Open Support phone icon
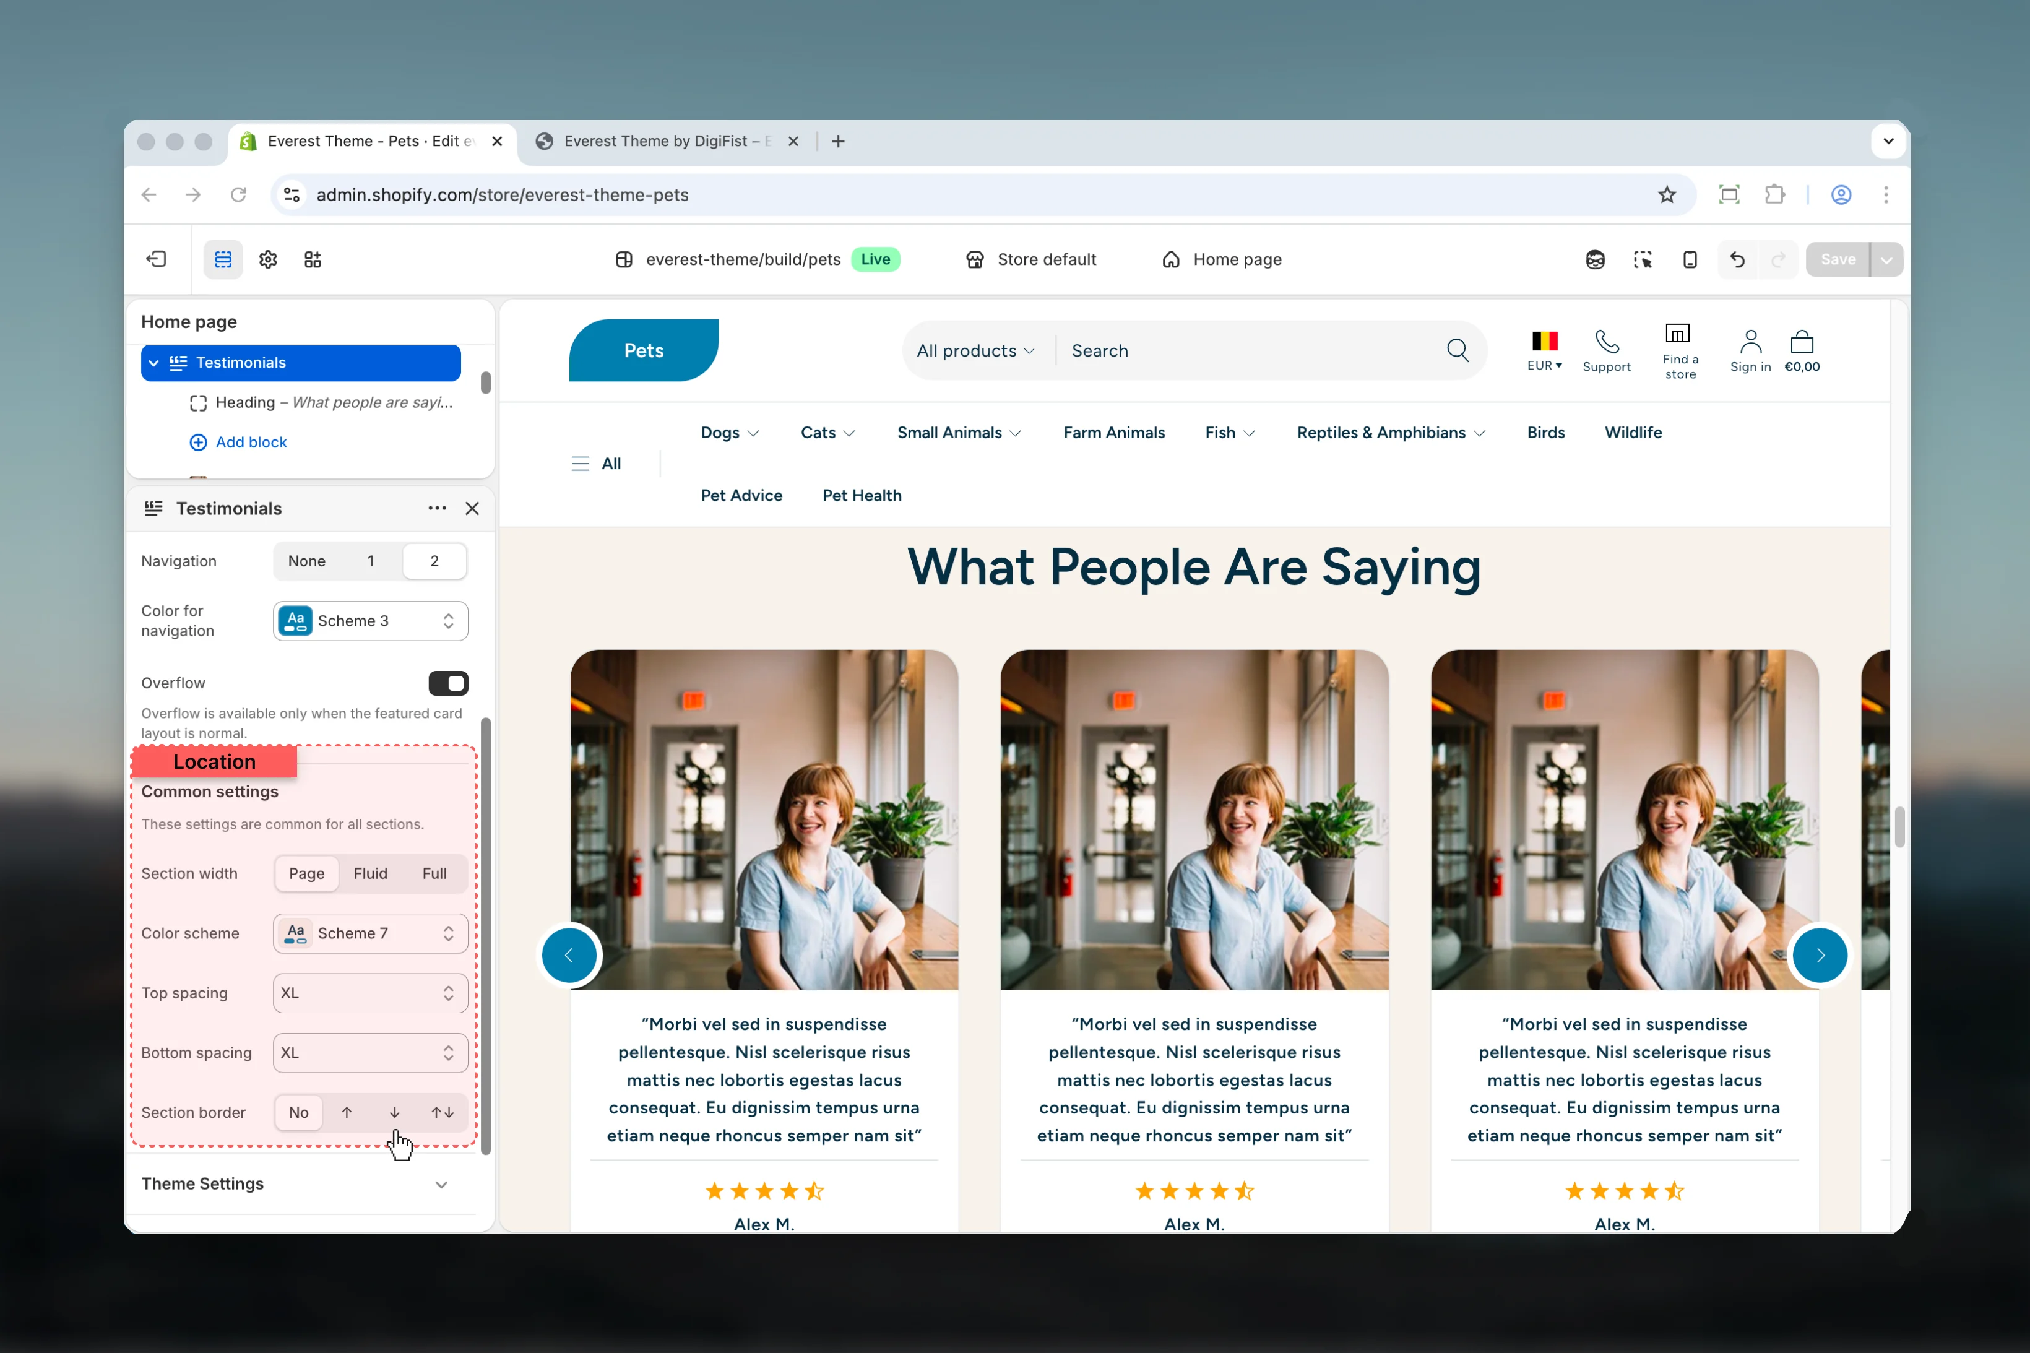The image size is (2030, 1353). point(1607,342)
